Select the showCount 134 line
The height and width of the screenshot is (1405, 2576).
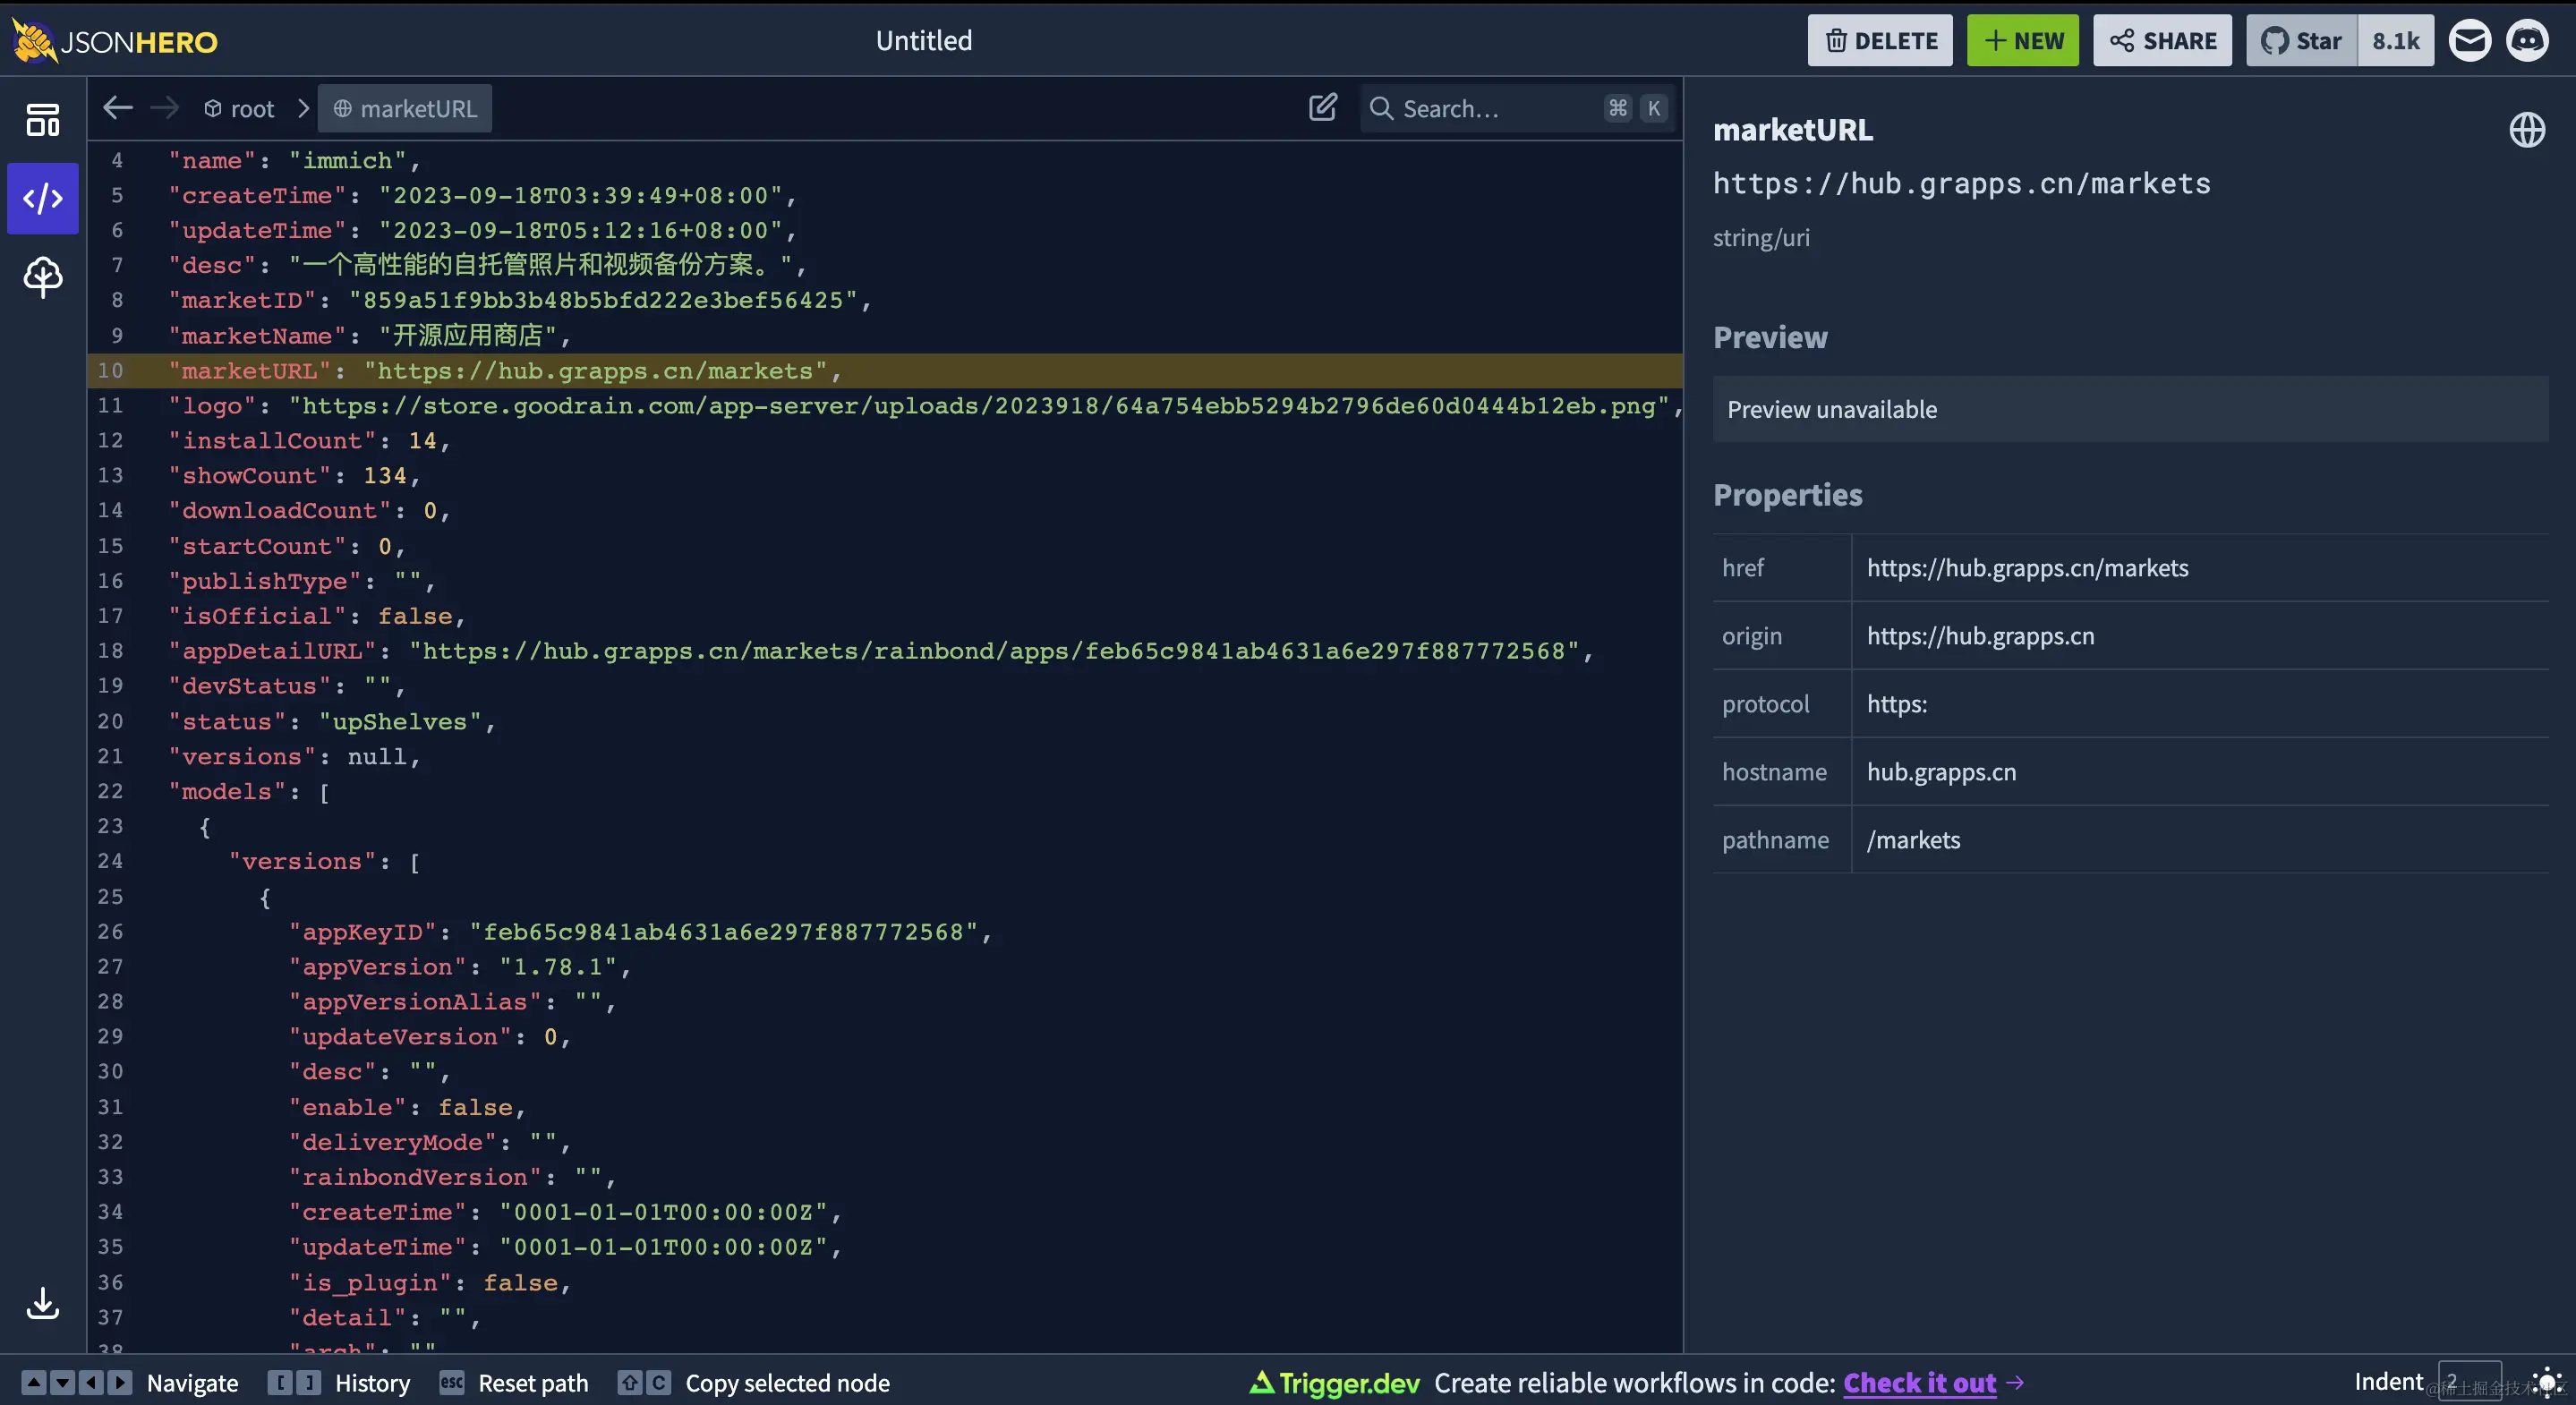885,476
